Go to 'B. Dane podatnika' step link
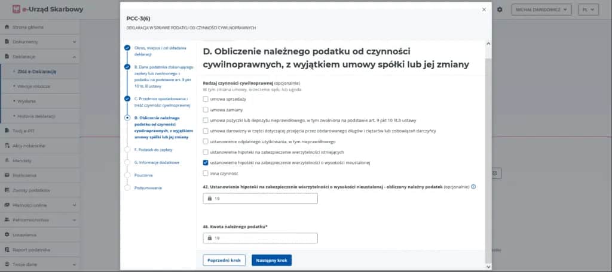The image size is (612, 272). [x=164, y=76]
